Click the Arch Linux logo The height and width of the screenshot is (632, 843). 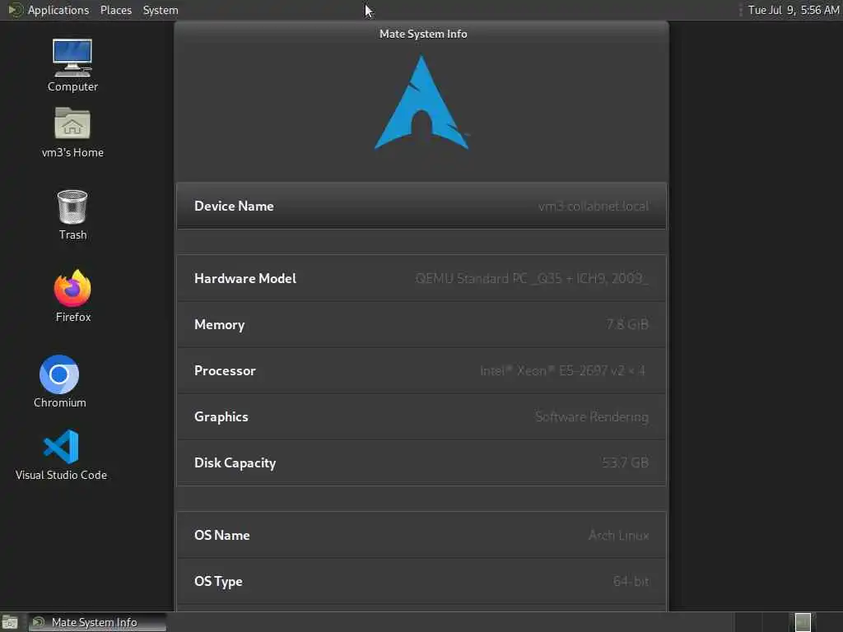(421, 103)
